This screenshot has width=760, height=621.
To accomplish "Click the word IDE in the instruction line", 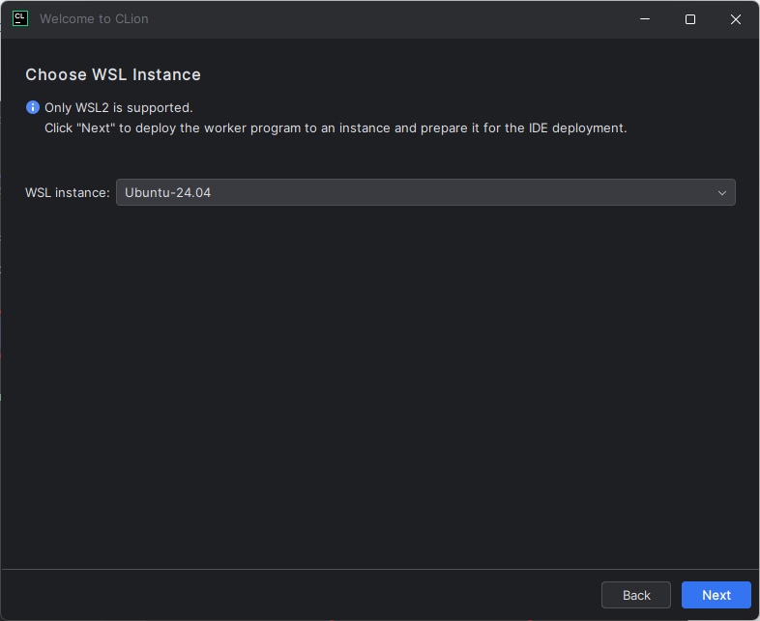I will [x=538, y=127].
